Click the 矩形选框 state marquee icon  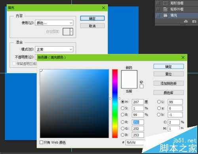pyautogui.click(x=166, y=3)
